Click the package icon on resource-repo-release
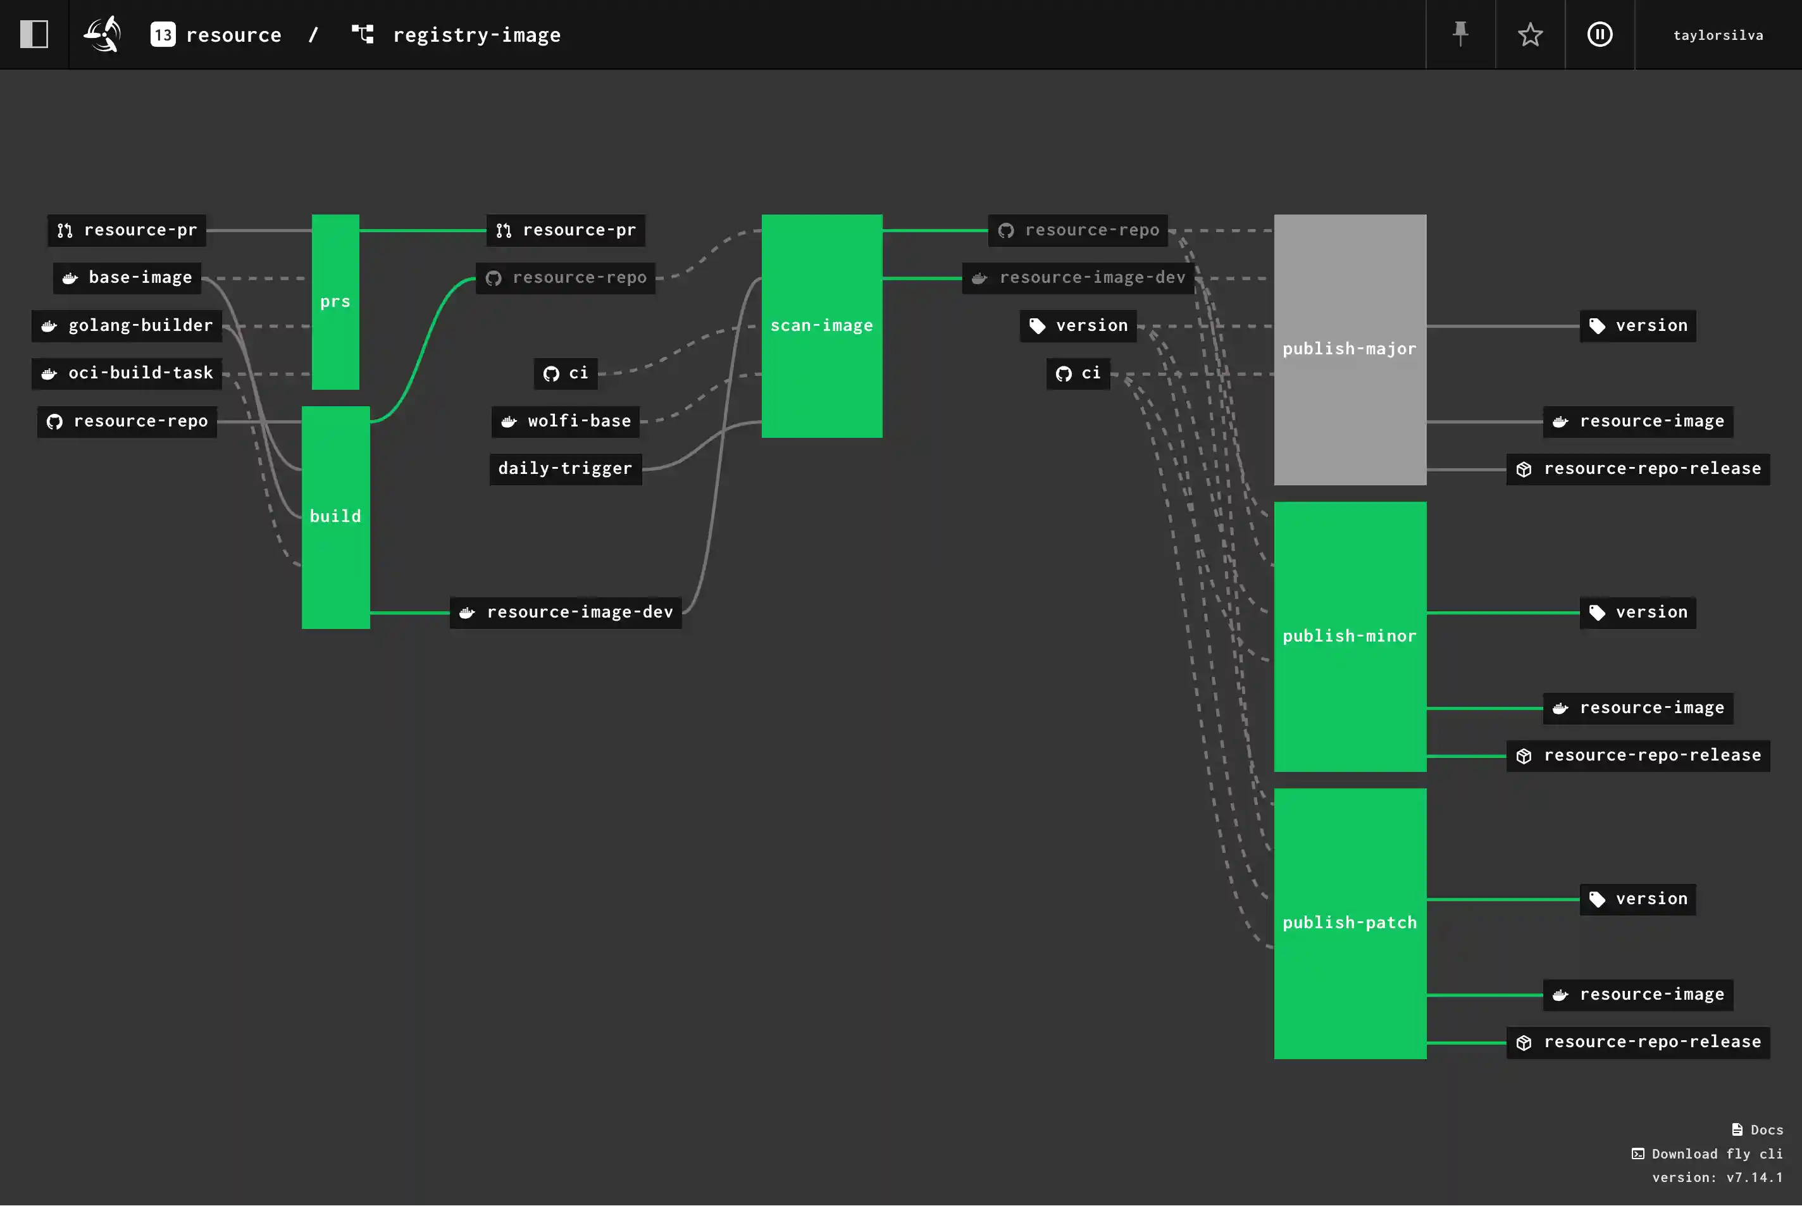Viewport: 1802px width, 1206px height. (x=1523, y=468)
